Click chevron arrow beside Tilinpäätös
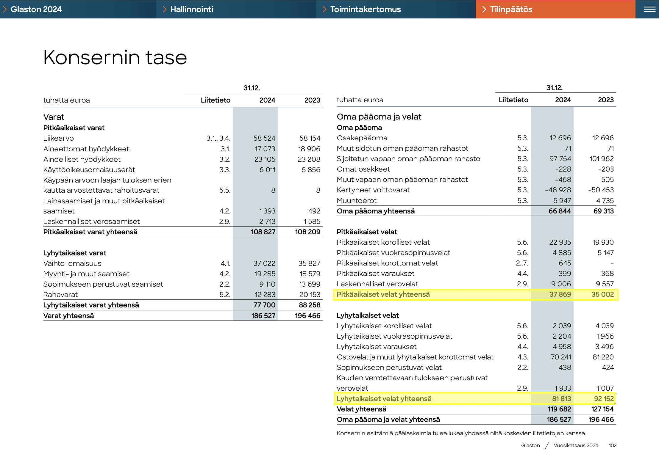Screen dimensions: 659x465 484,9
